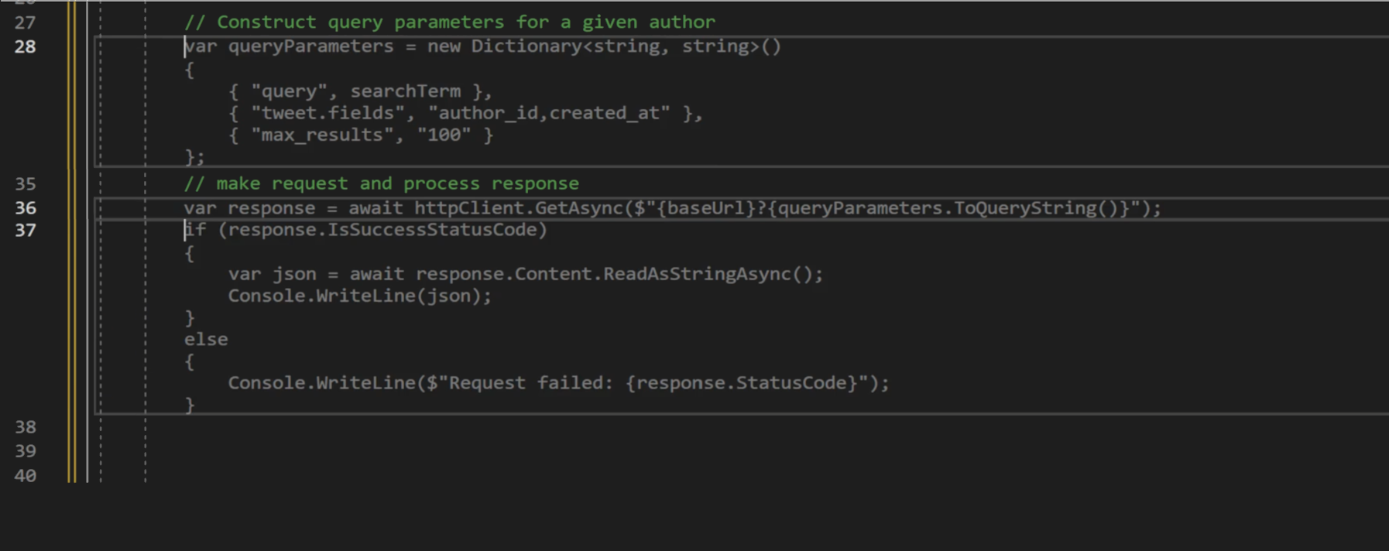Image resolution: width=1389 pixels, height=551 pixels.
Task: Click the "100" string value
Action: [x=444, y=135]
